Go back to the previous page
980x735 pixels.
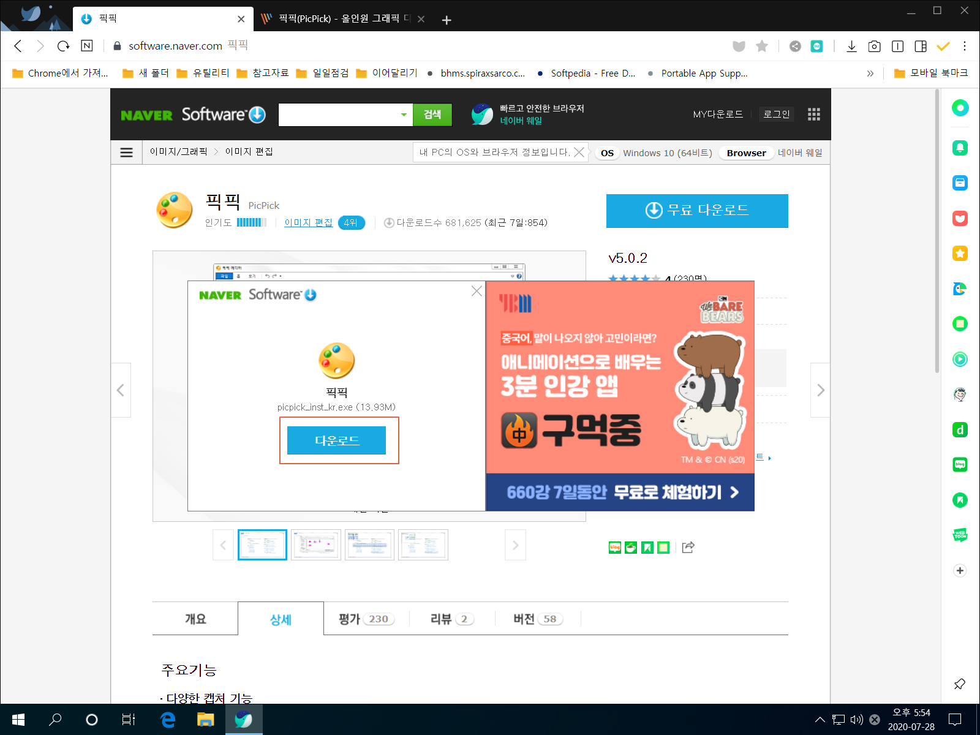18,46
